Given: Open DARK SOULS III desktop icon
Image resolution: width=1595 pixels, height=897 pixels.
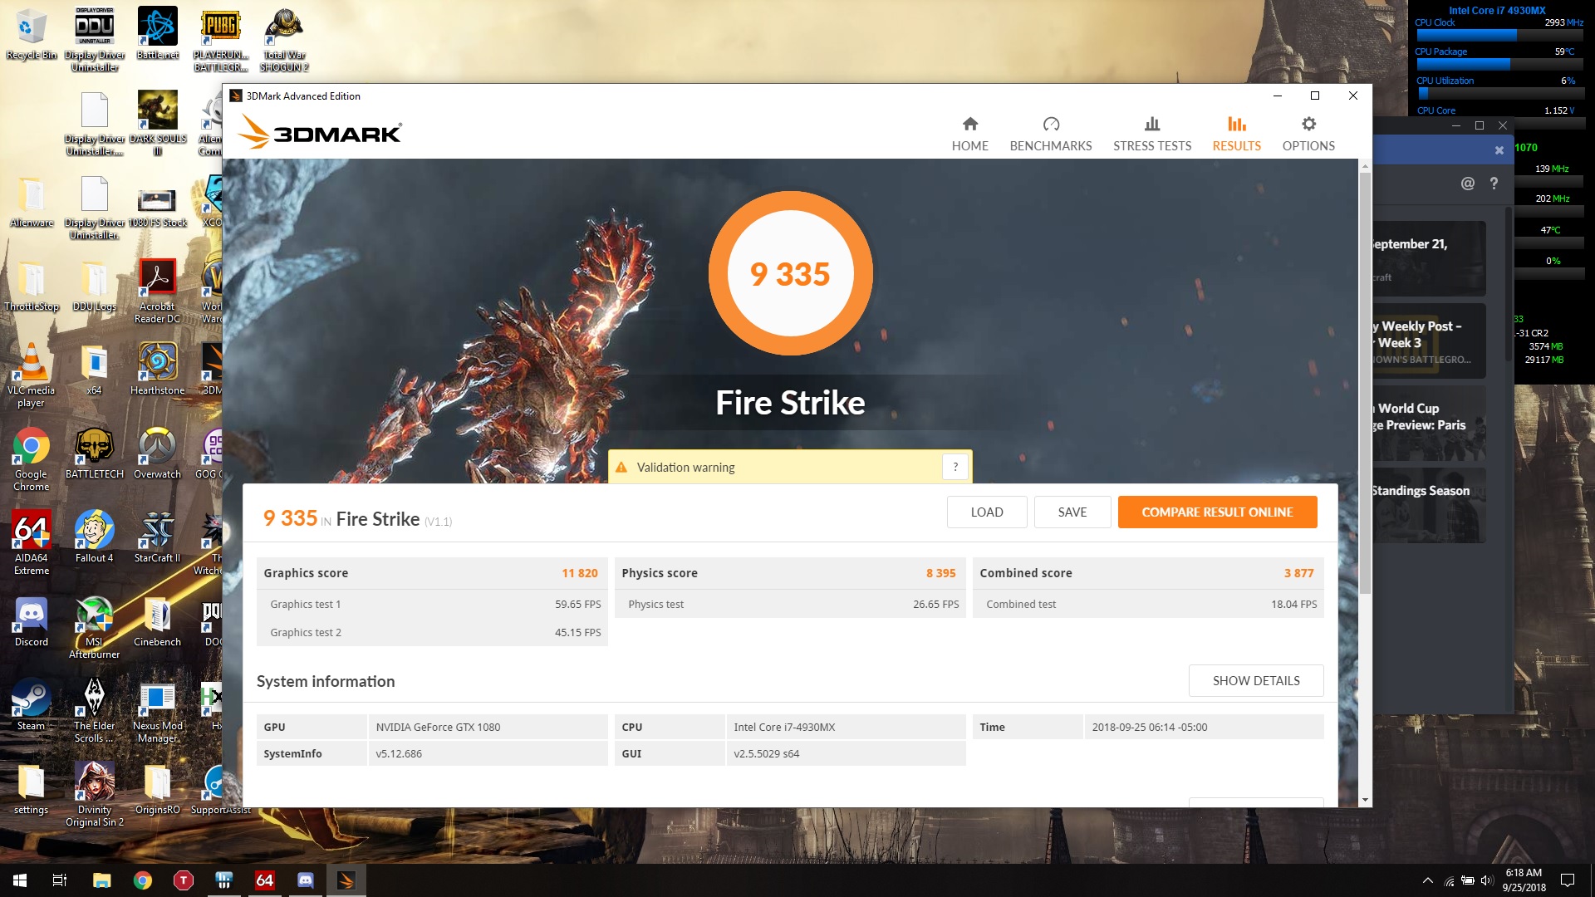Looking at the screenshot, I should coord(158,123).
